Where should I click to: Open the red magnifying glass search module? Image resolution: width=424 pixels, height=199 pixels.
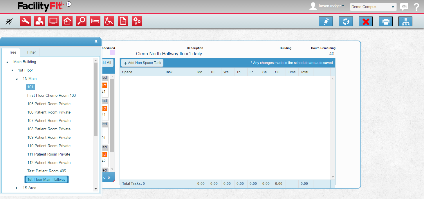tap(81, 21)
